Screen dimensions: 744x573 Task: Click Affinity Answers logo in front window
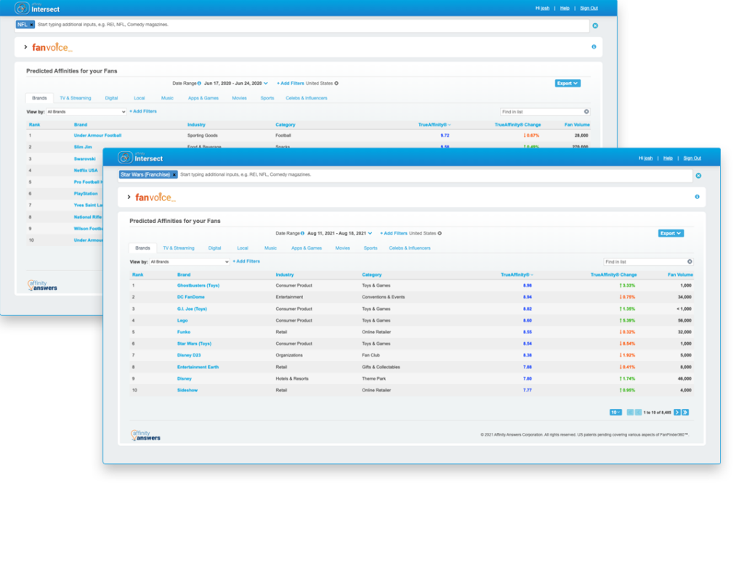[x=145, y=435]
